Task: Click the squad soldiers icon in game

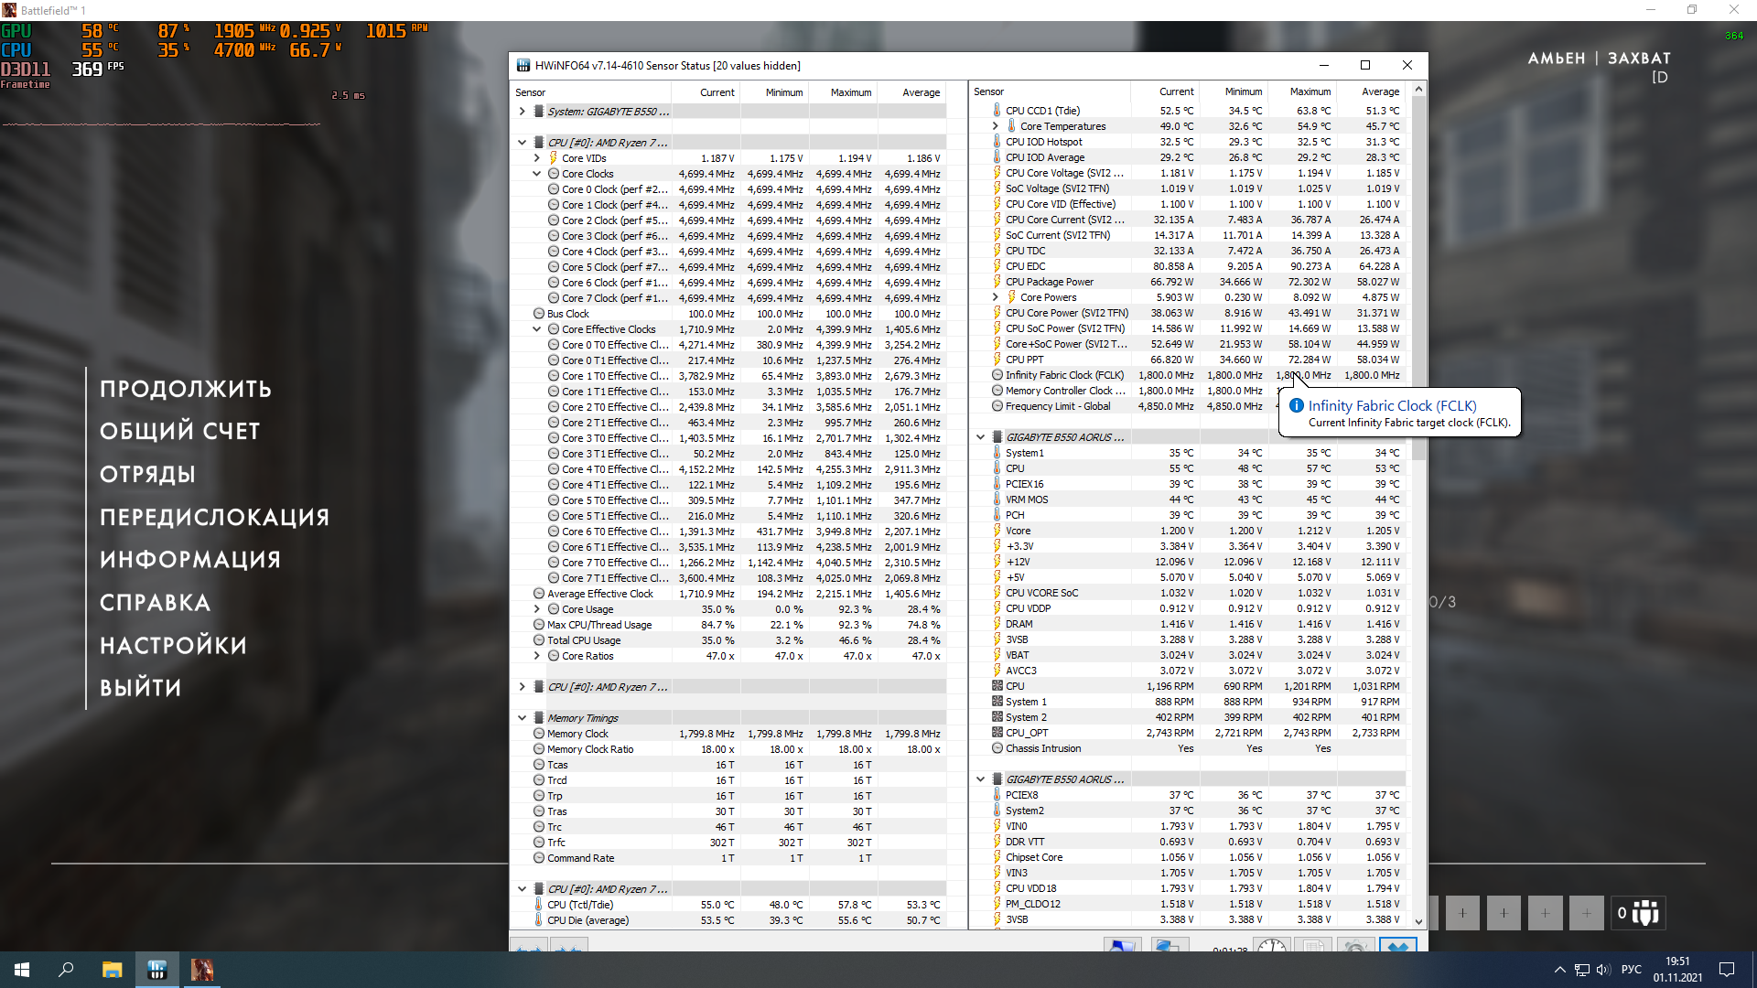Action: tap(1644, 913)
